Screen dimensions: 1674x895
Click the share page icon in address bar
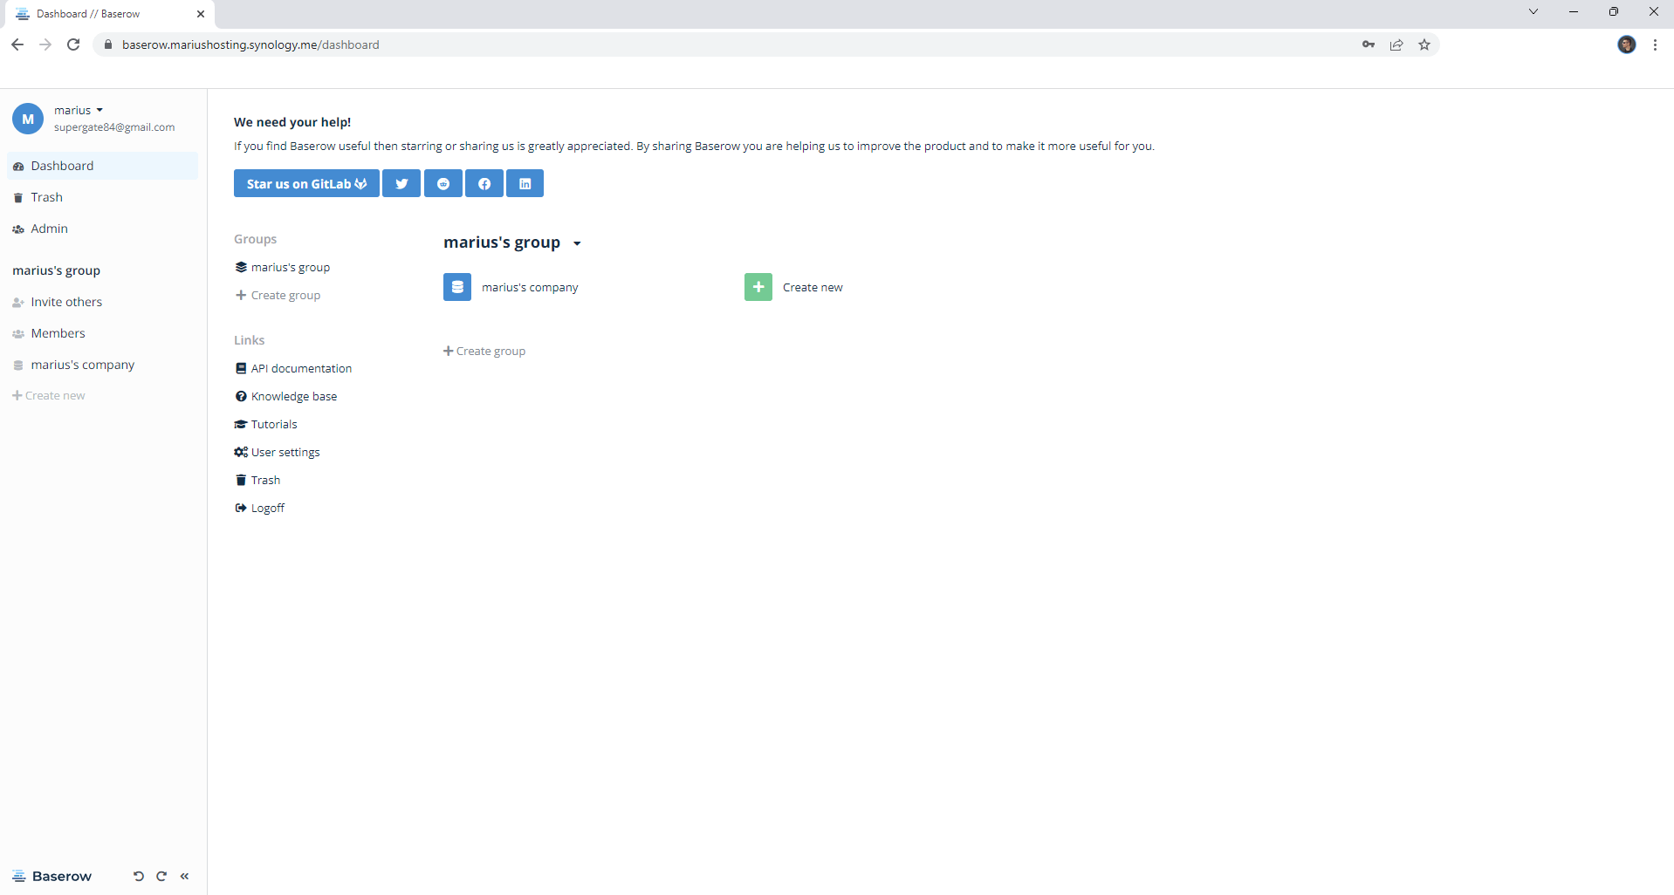coord(1396,44)
